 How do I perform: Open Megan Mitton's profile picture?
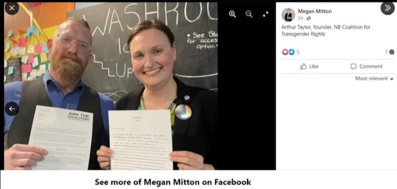(x=288, y=15)
